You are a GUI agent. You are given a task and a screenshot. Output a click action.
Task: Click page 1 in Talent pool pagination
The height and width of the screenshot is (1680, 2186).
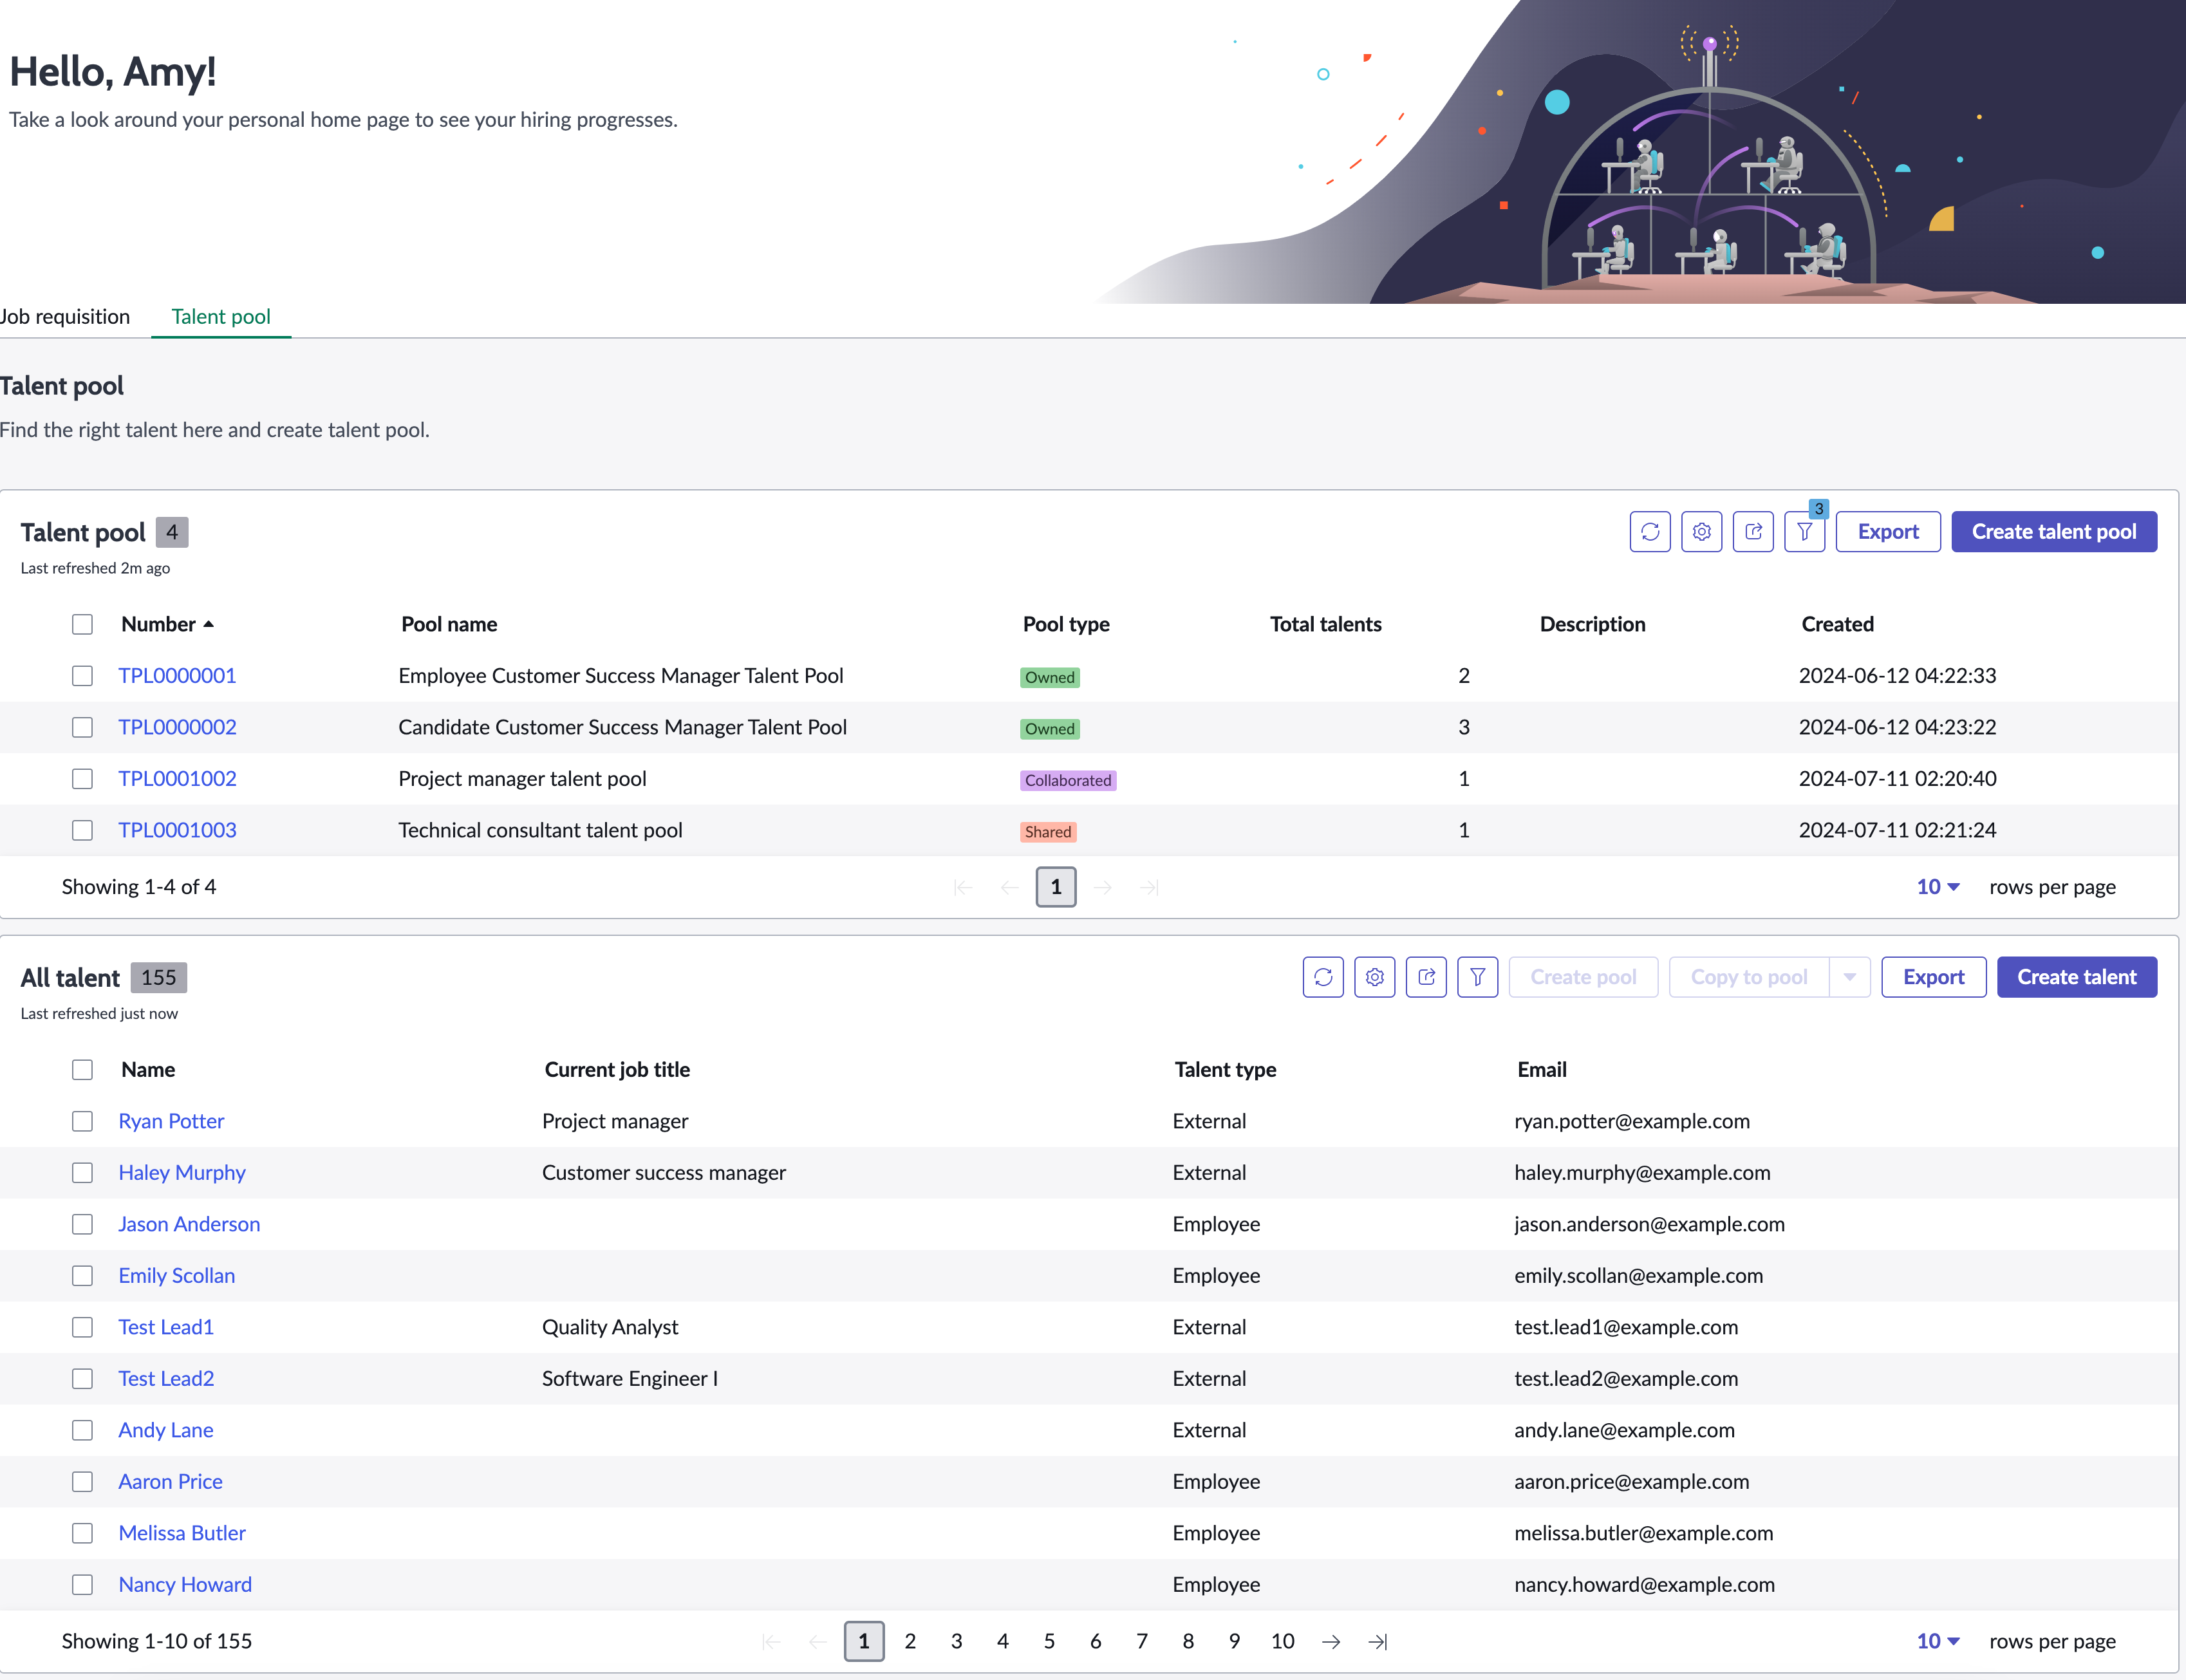pos(1056,887)
